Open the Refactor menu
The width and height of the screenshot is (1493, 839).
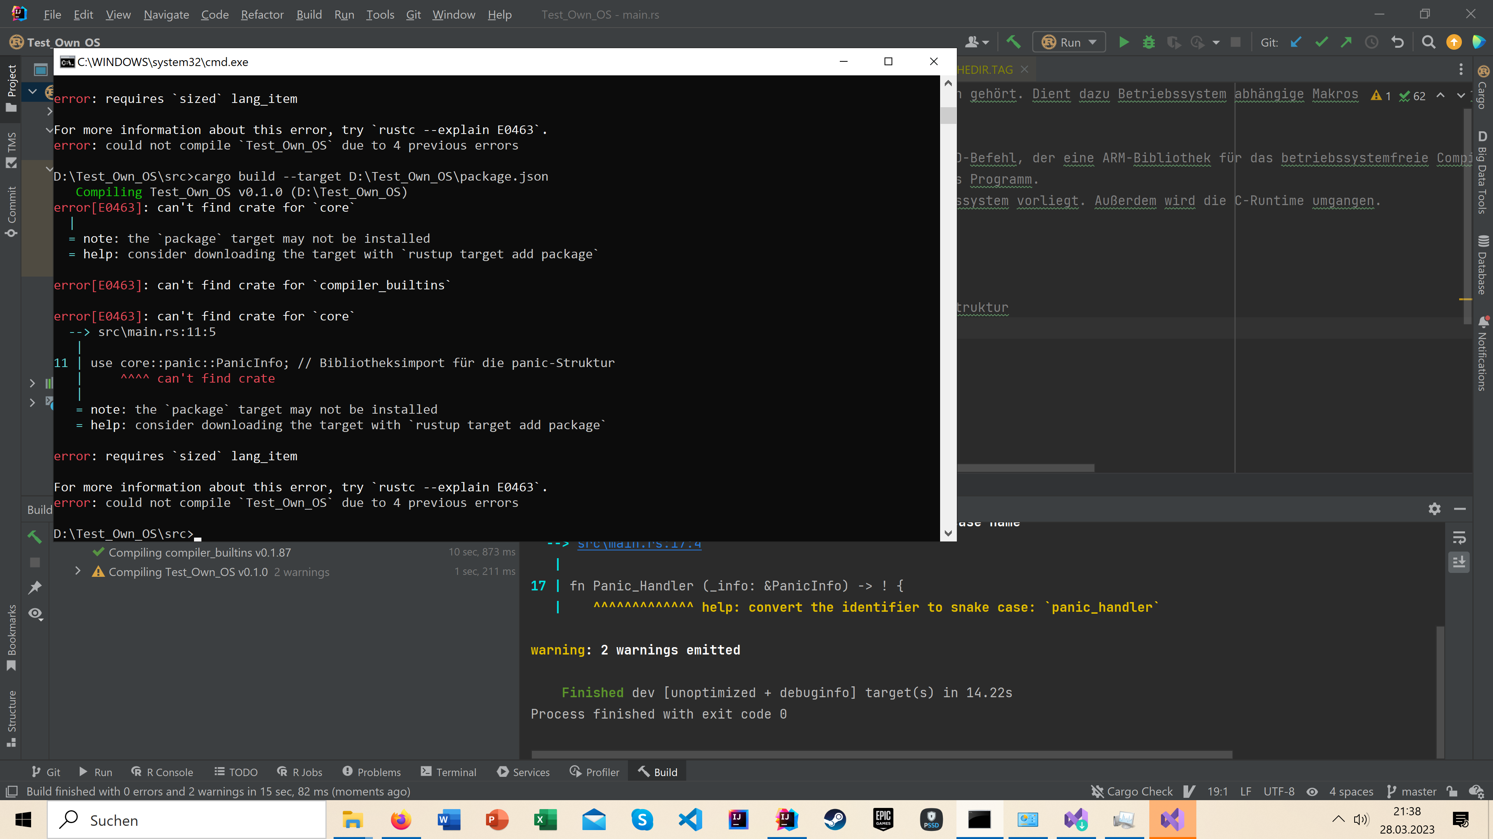click(x=262, y=14)
